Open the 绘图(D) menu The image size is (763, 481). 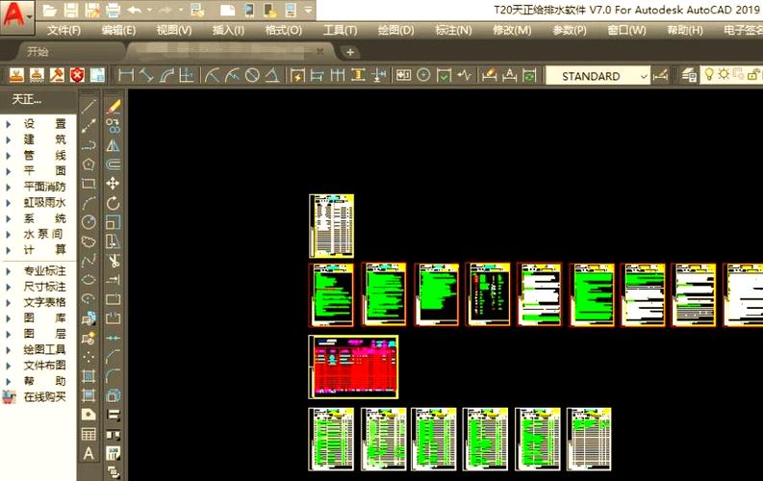pyautogui.click(x=395, y=30)
